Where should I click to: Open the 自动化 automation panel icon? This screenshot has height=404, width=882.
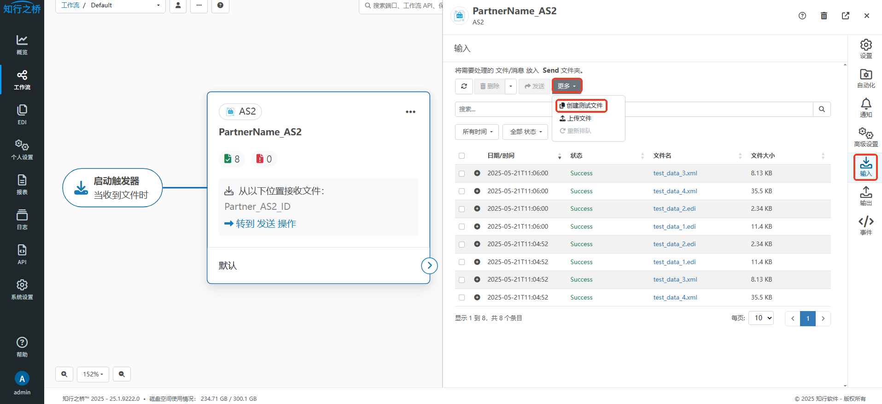865,78
